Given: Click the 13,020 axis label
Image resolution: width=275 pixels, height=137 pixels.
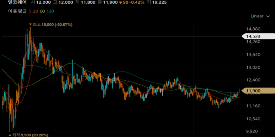Looking at the screenshot, I should click(253, 67).
